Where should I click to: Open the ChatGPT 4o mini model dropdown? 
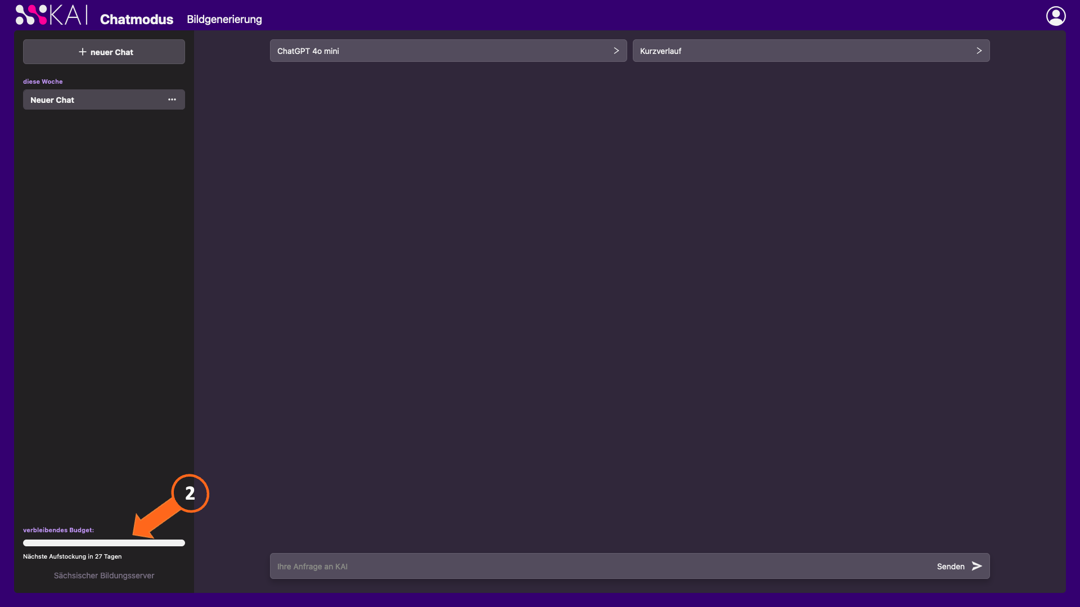pos(448,51)
